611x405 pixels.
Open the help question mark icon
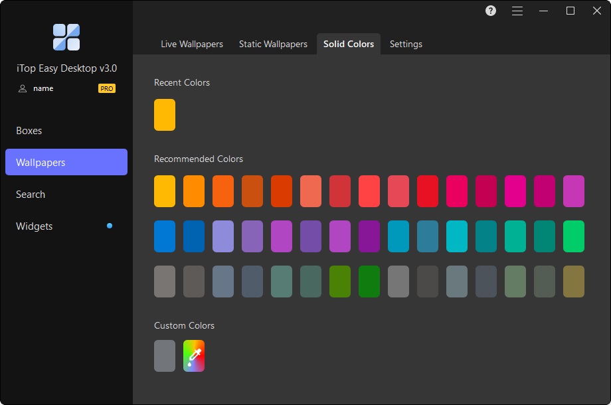pos(491,11)
